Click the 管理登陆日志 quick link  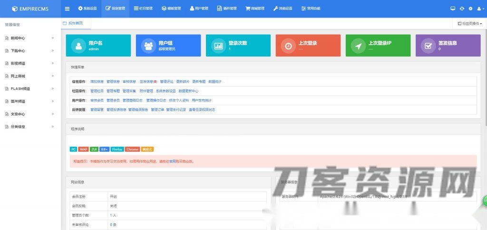[x=133, y=101]
